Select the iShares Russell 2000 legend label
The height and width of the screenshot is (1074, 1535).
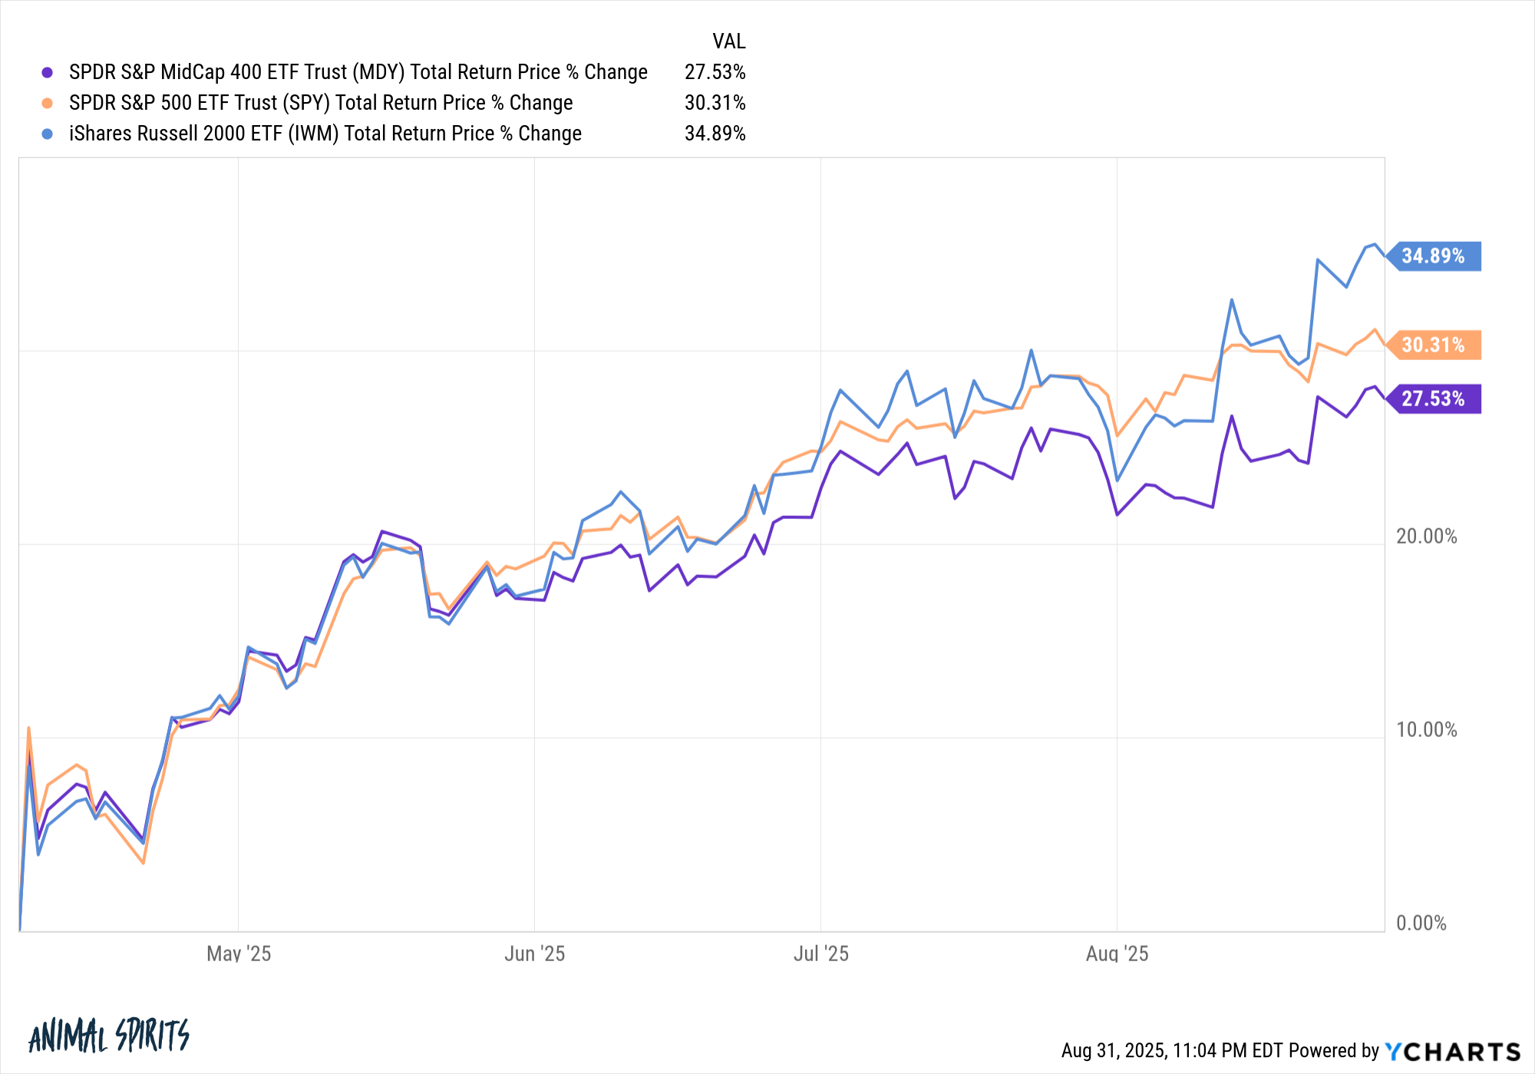pos(325,134)
